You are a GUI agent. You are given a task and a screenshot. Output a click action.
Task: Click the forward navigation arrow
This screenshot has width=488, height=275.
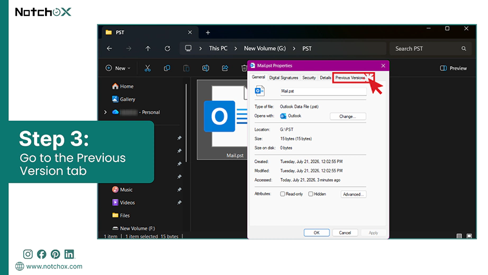point(129,49)
